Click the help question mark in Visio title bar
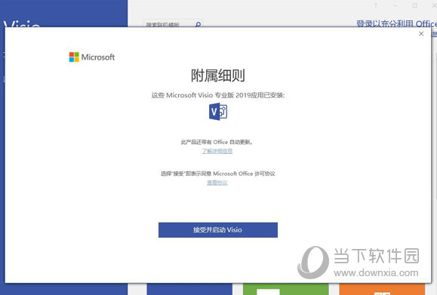Viewport: 437px width, 295px height. tap(375, 5)
